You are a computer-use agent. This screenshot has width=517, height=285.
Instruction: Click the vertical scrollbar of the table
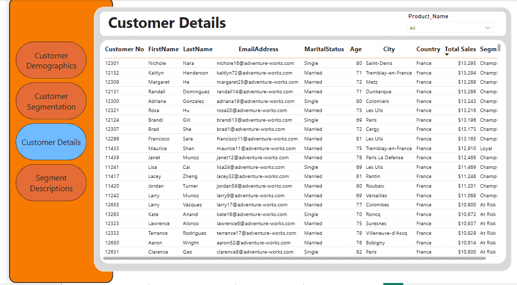coord(499,48)
